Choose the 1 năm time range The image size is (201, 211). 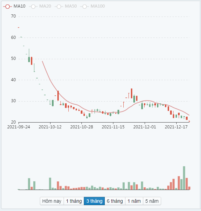pyautogui.click(x=134, y=201)
